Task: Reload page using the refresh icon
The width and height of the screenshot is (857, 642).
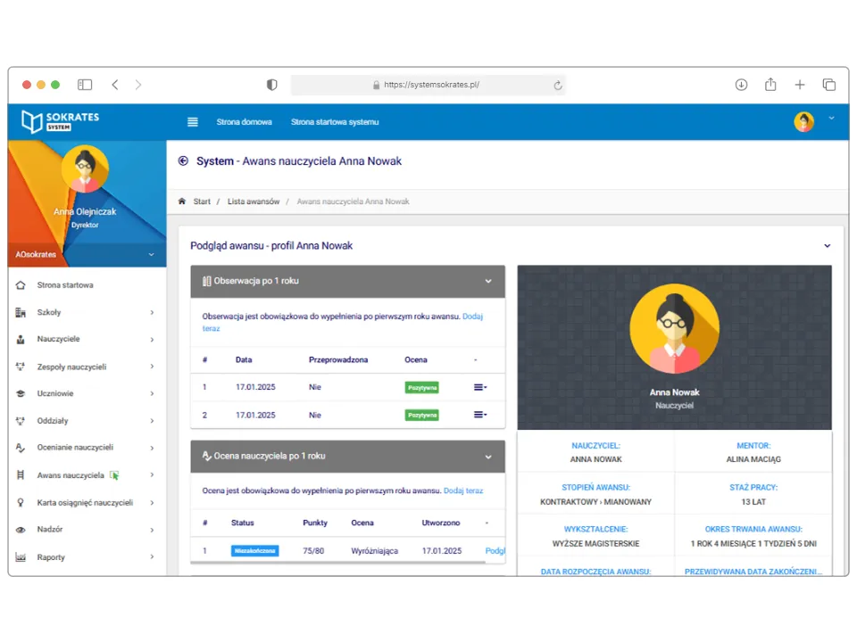Action: coord(558,86)
